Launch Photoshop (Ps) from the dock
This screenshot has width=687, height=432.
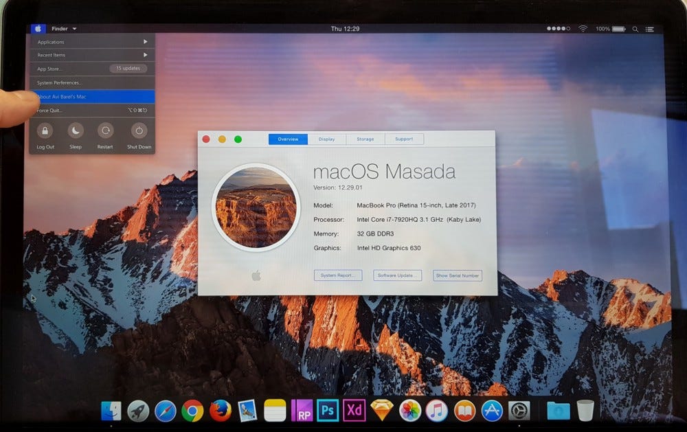[328, 411]
